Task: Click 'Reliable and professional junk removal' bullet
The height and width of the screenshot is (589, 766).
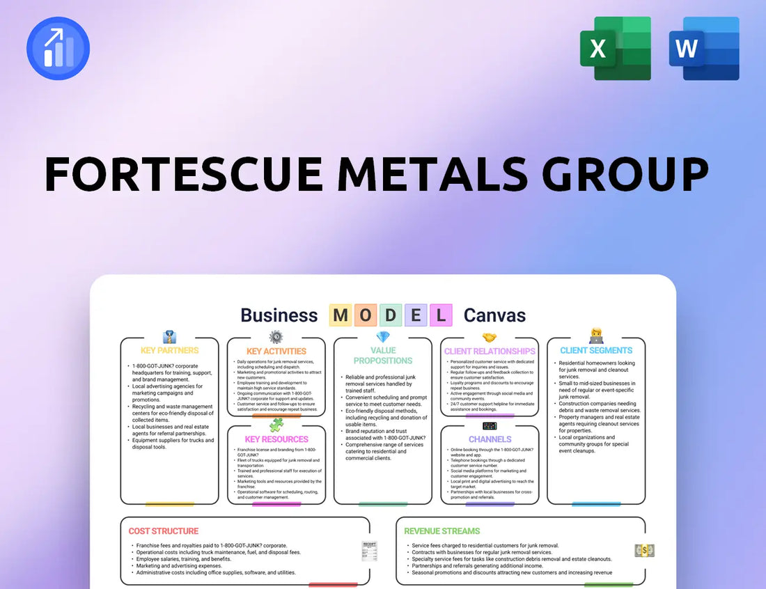Action: click(380, 384)
